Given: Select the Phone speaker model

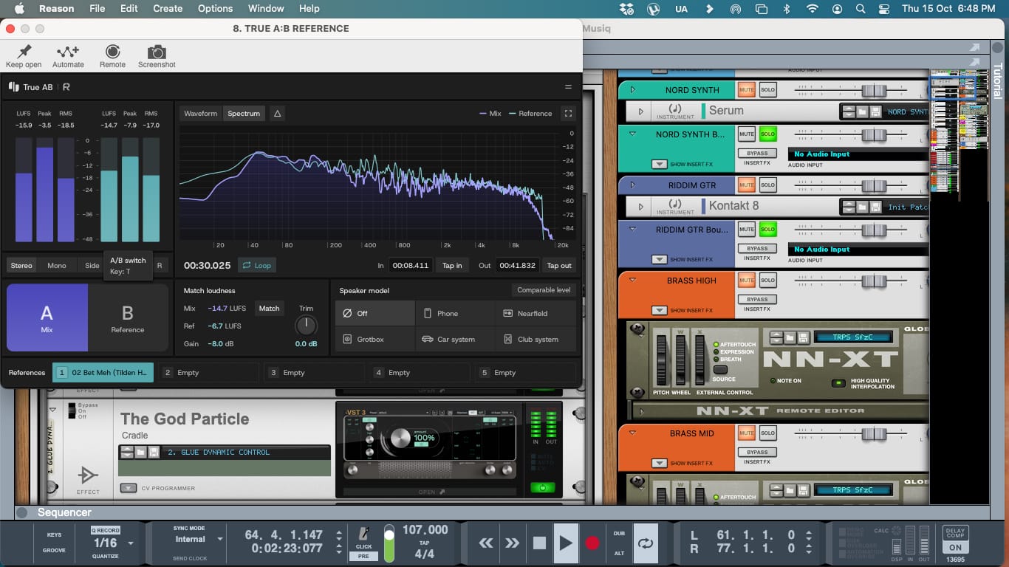Looking at the screenshot, I should 456,314.
